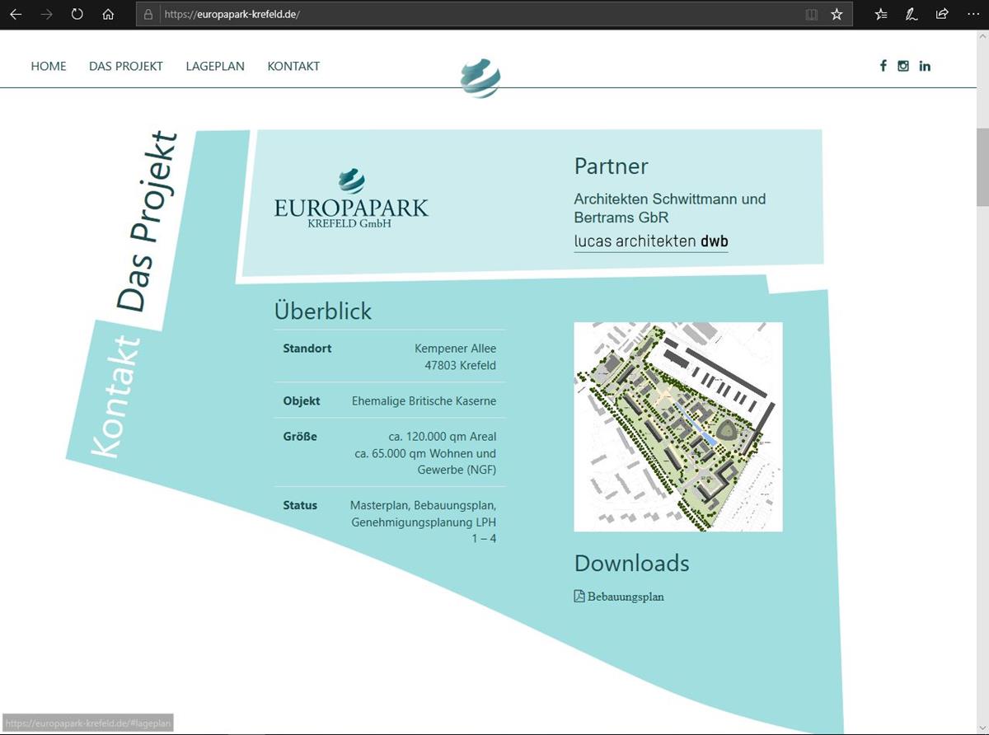Screen dimensions: 989x735
Task: Select the rotated Kontakt tab
Action: [x=114, y=396]
